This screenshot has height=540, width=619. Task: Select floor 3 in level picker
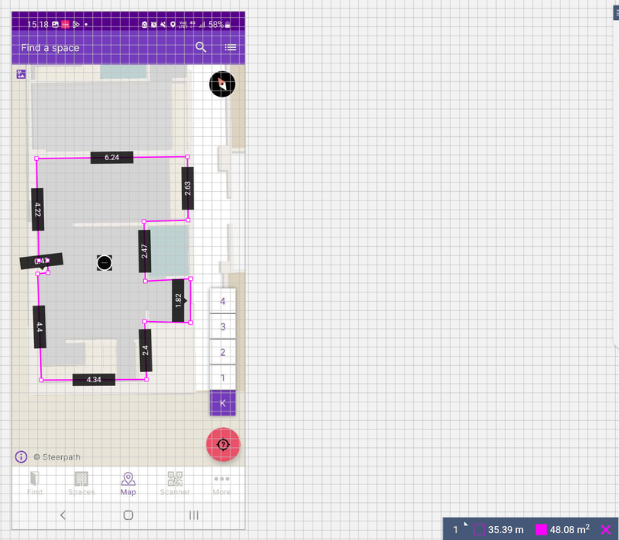tap(223, 327)
